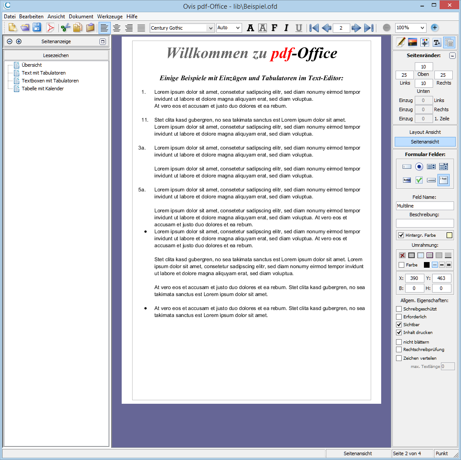Jump to the last page

pyautogui.click(x=369, y=27)
